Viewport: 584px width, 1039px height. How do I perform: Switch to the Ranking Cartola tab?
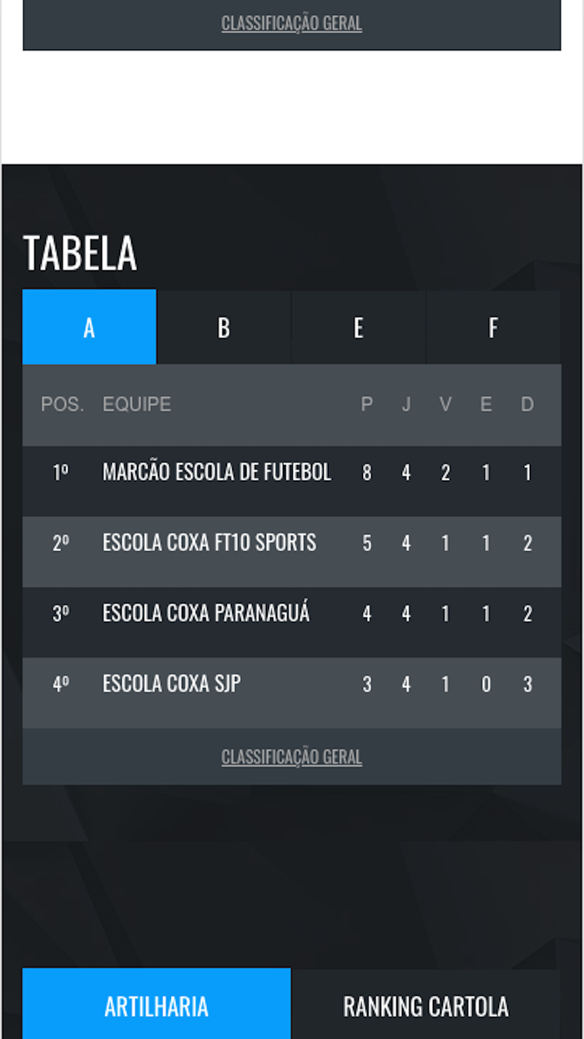425,1006
